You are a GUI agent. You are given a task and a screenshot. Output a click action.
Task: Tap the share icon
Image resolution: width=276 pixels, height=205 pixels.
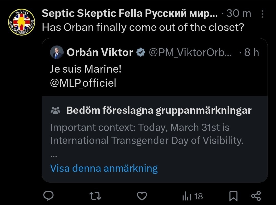256,196
